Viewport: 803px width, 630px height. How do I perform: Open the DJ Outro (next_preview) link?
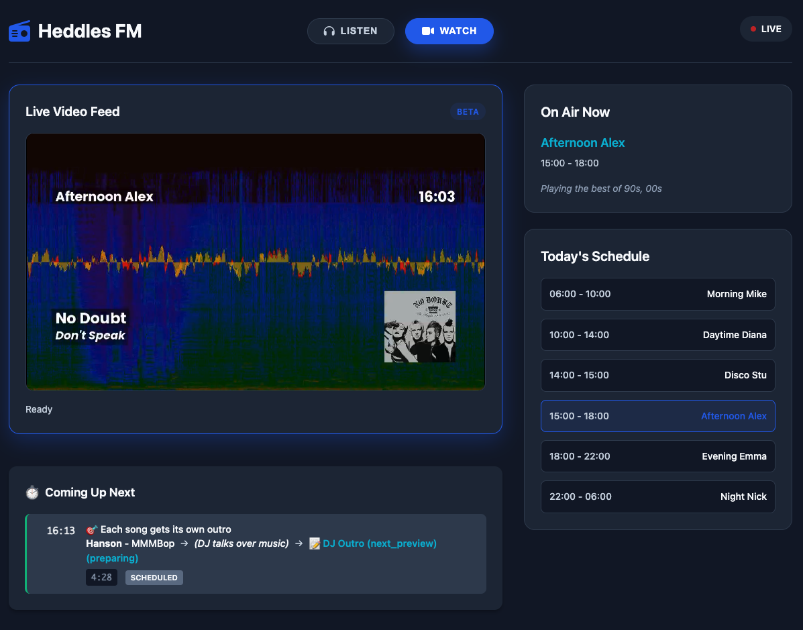coord(379,543)
